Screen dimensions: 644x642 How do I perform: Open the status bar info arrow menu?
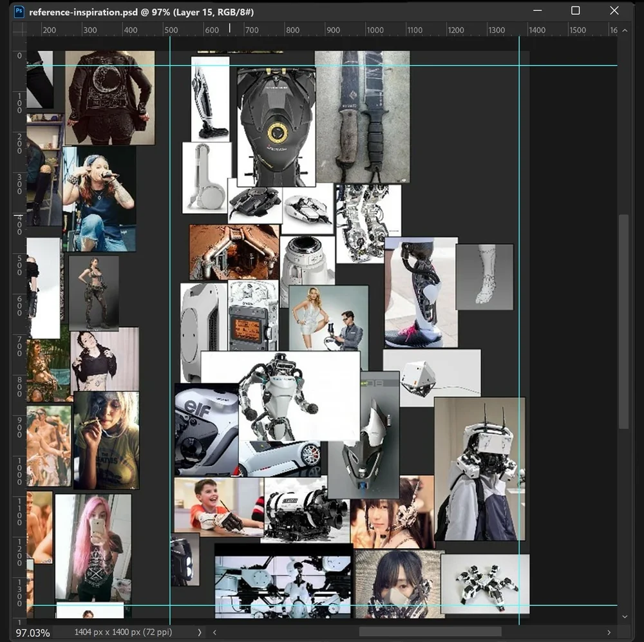(200, 632)
